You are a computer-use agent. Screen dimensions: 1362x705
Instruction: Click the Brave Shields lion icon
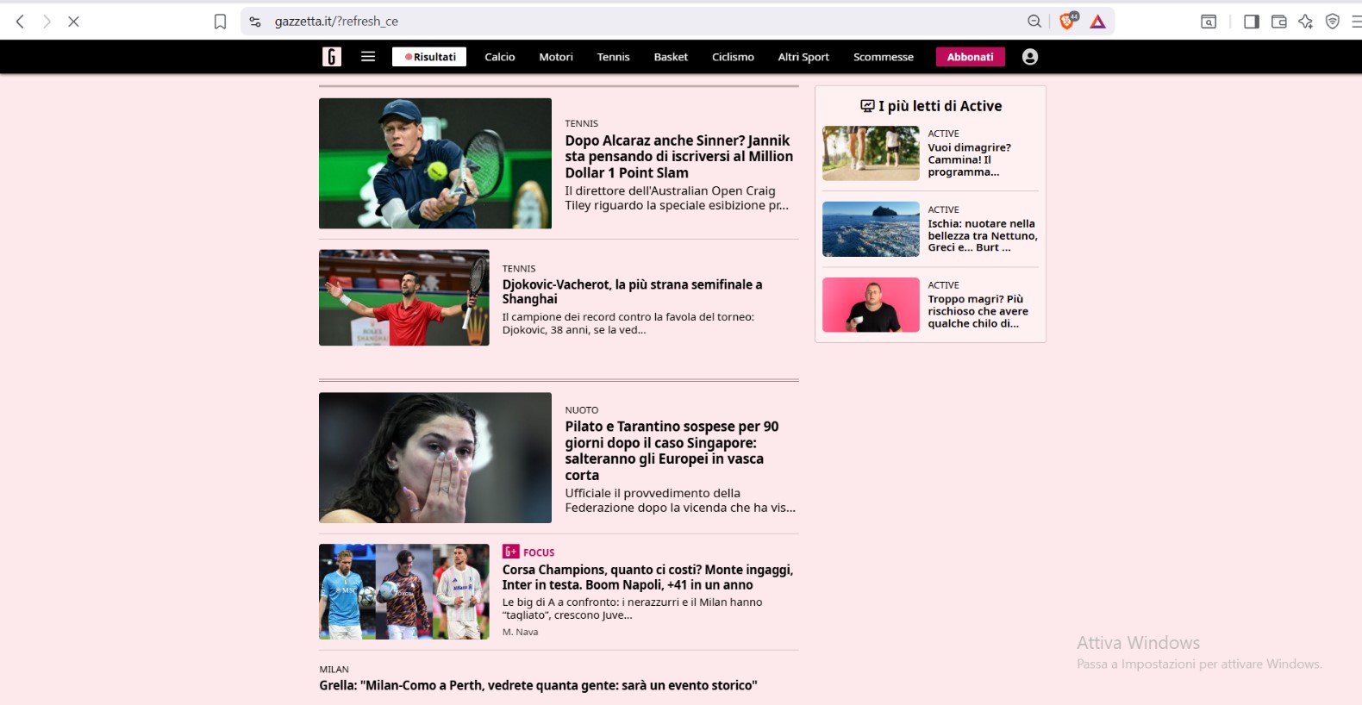1067,22
